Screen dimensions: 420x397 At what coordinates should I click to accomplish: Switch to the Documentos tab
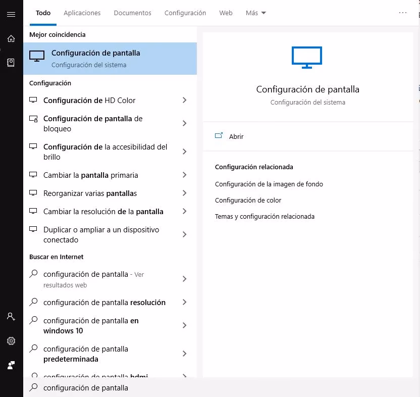coord(132,13)
